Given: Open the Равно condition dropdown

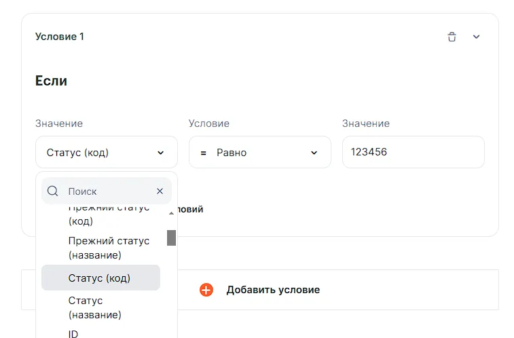Looking at the screenshot, I should (259, 153).
